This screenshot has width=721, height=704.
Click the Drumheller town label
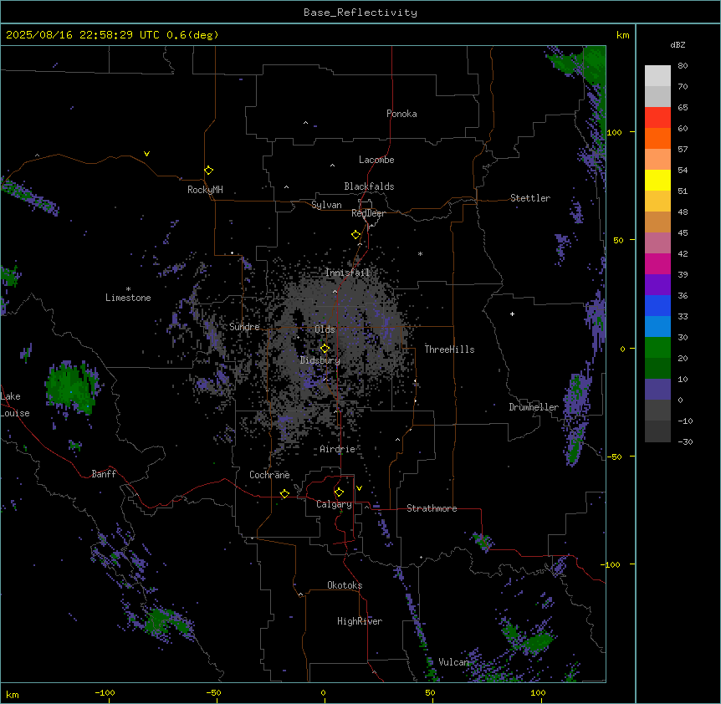534,406
